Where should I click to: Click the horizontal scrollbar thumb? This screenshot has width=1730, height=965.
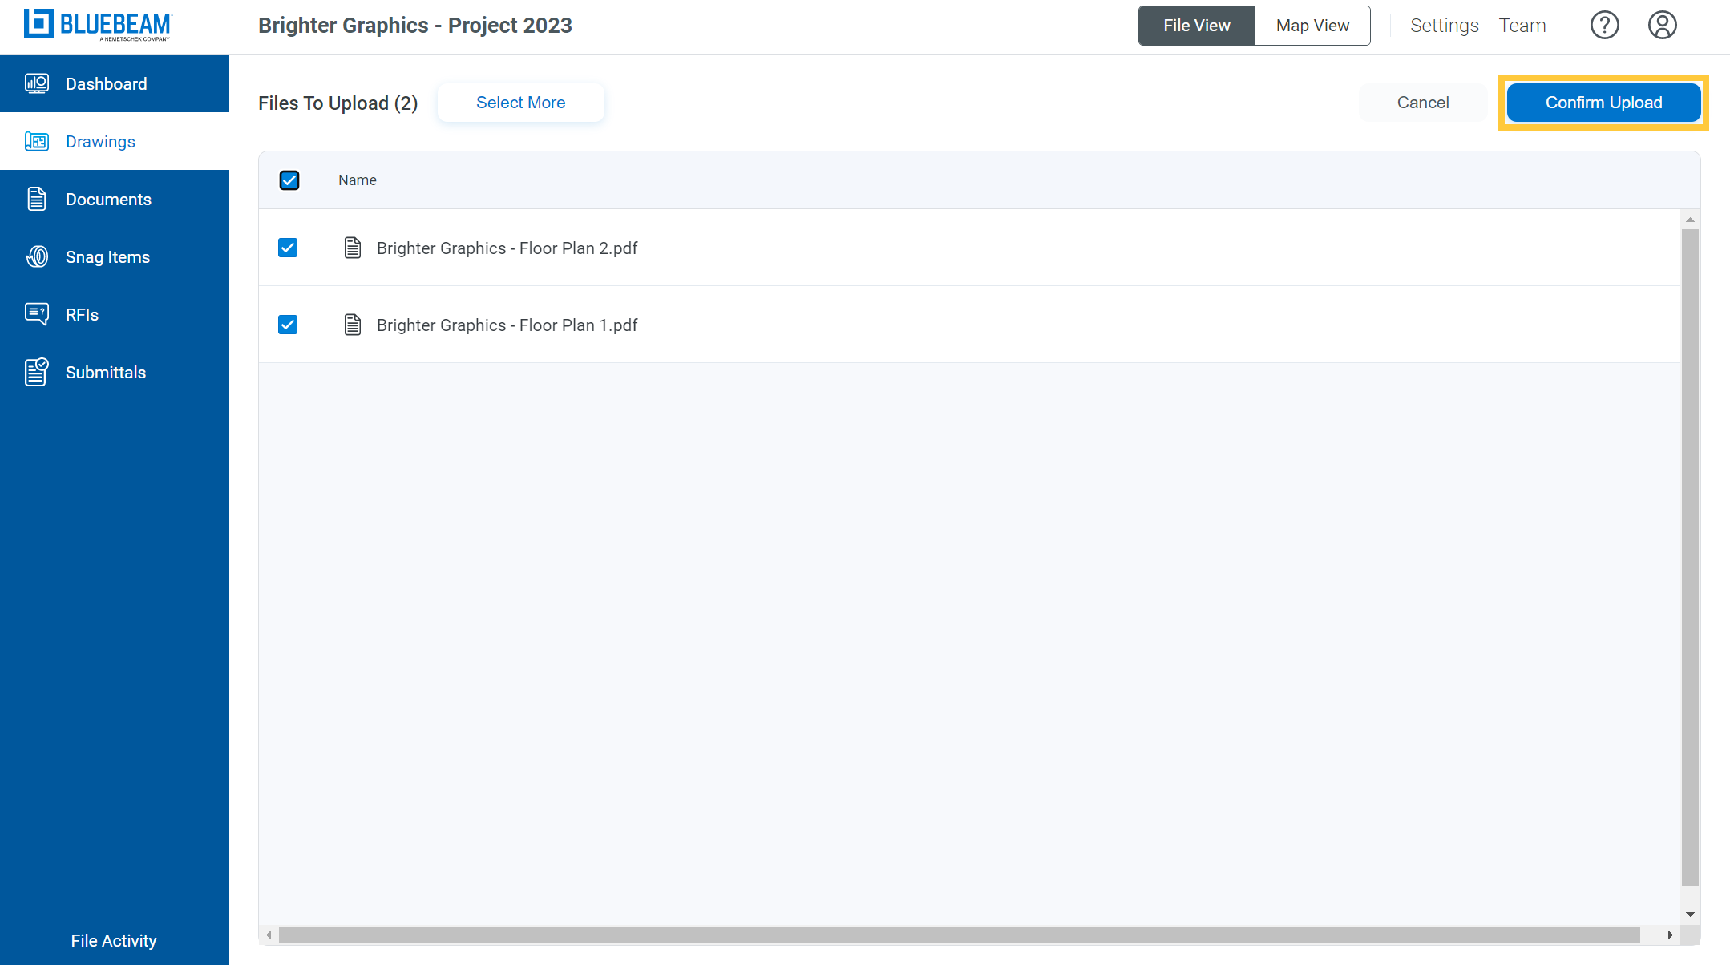coord(959,935)
